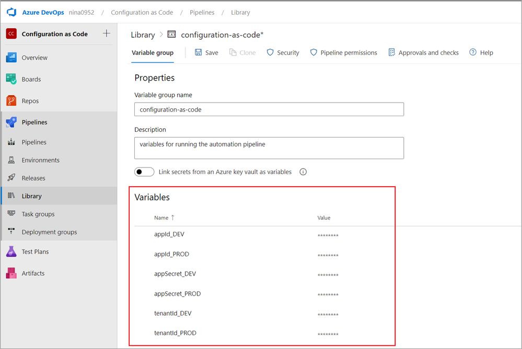
Task: Click the variable group icon in breadcrumb
Action: 171,34
